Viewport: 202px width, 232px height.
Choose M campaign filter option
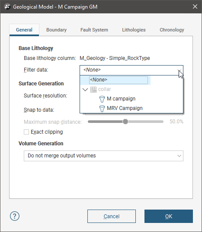(x=121, y=99)
